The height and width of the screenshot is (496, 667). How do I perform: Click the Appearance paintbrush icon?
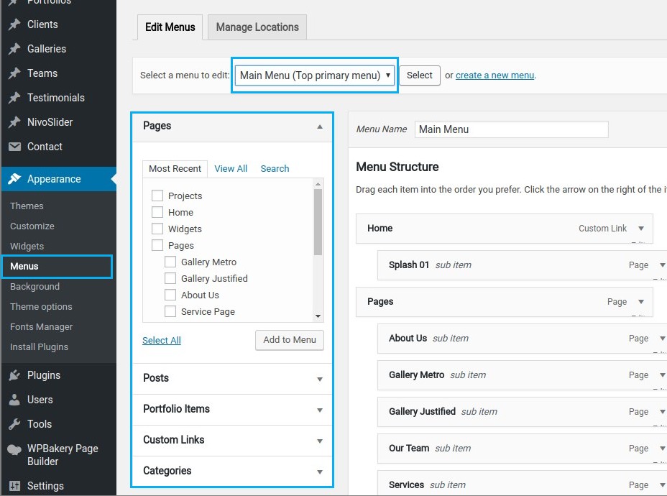(x=14, y=179)
